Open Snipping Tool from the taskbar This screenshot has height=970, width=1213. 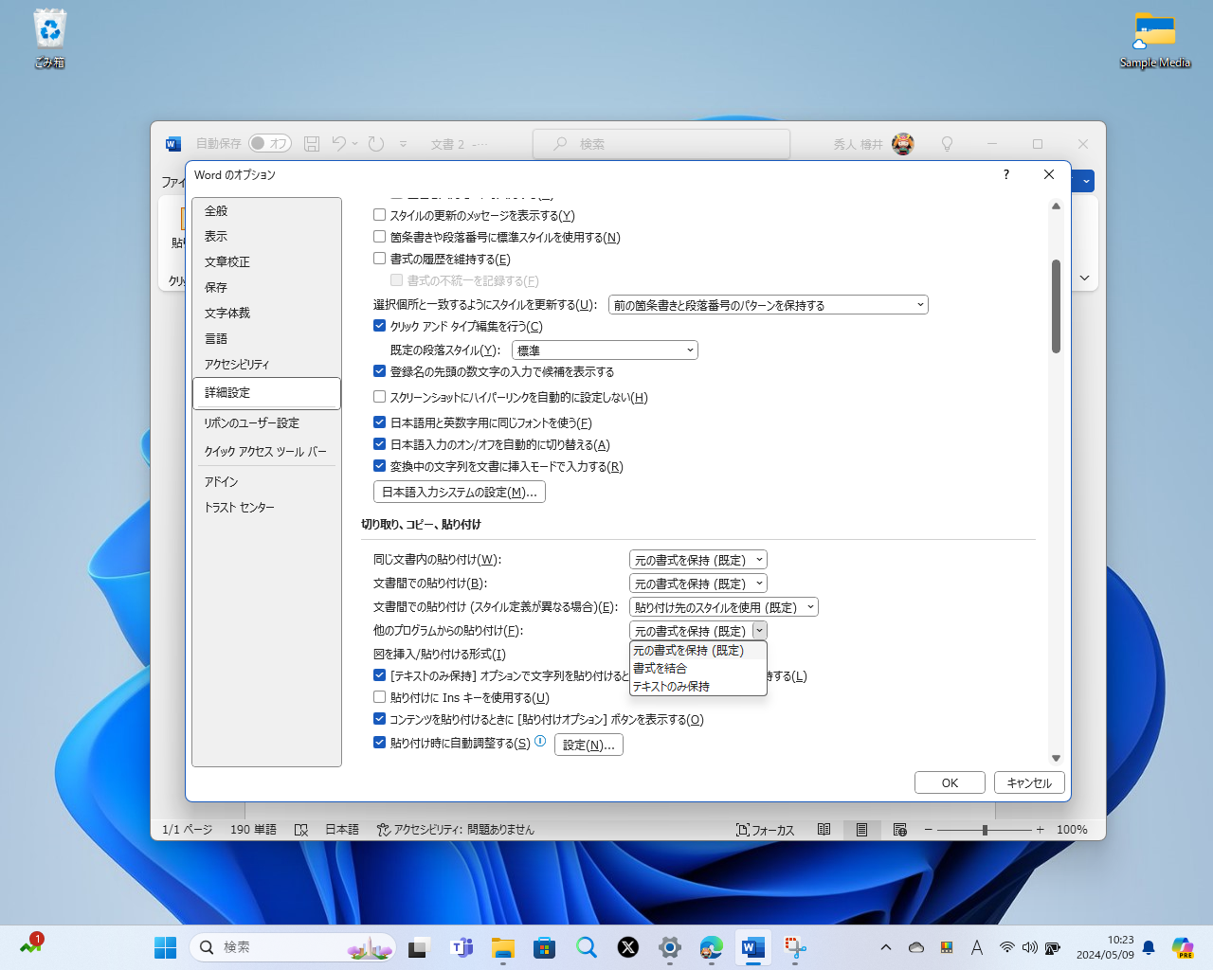pyautogui.click(x=795, y=947)
